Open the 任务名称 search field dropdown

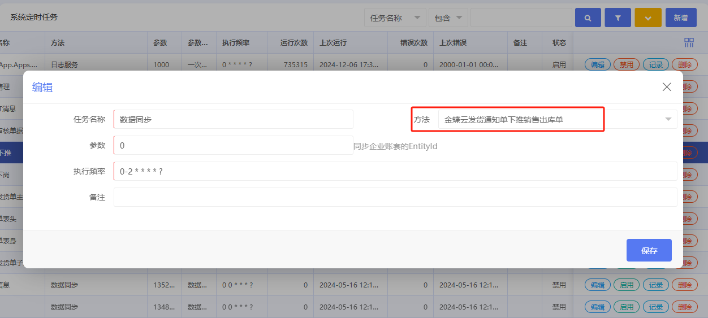pos(395,18)
